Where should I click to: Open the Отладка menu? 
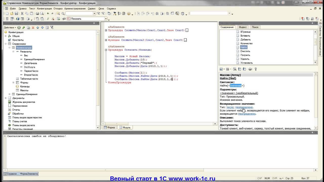[x=58, y=9]
